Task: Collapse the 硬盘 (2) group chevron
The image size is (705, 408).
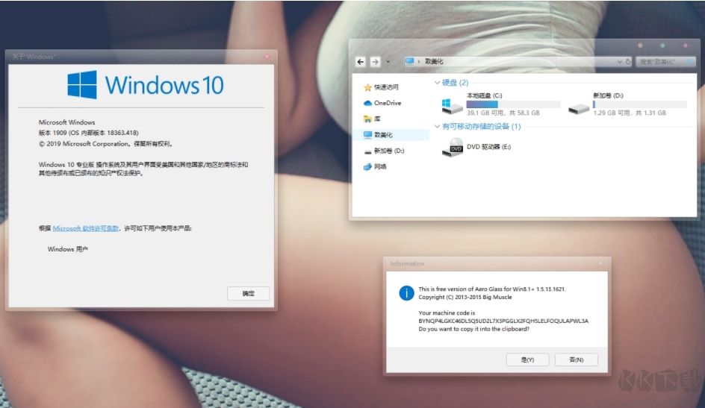Action: (437, 83)
